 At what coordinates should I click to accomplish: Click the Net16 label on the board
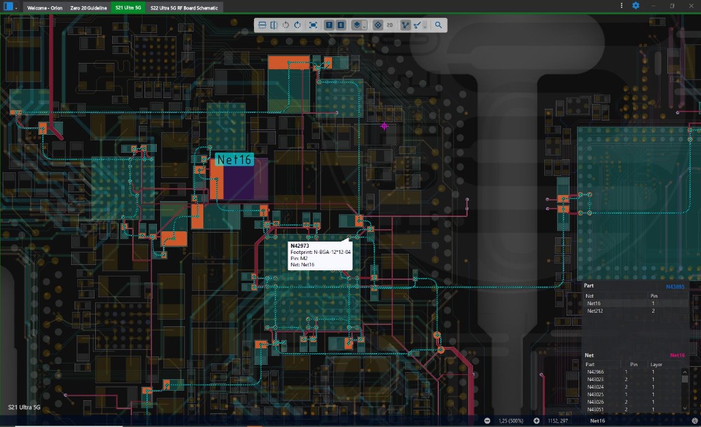click(x=234, y=159)
